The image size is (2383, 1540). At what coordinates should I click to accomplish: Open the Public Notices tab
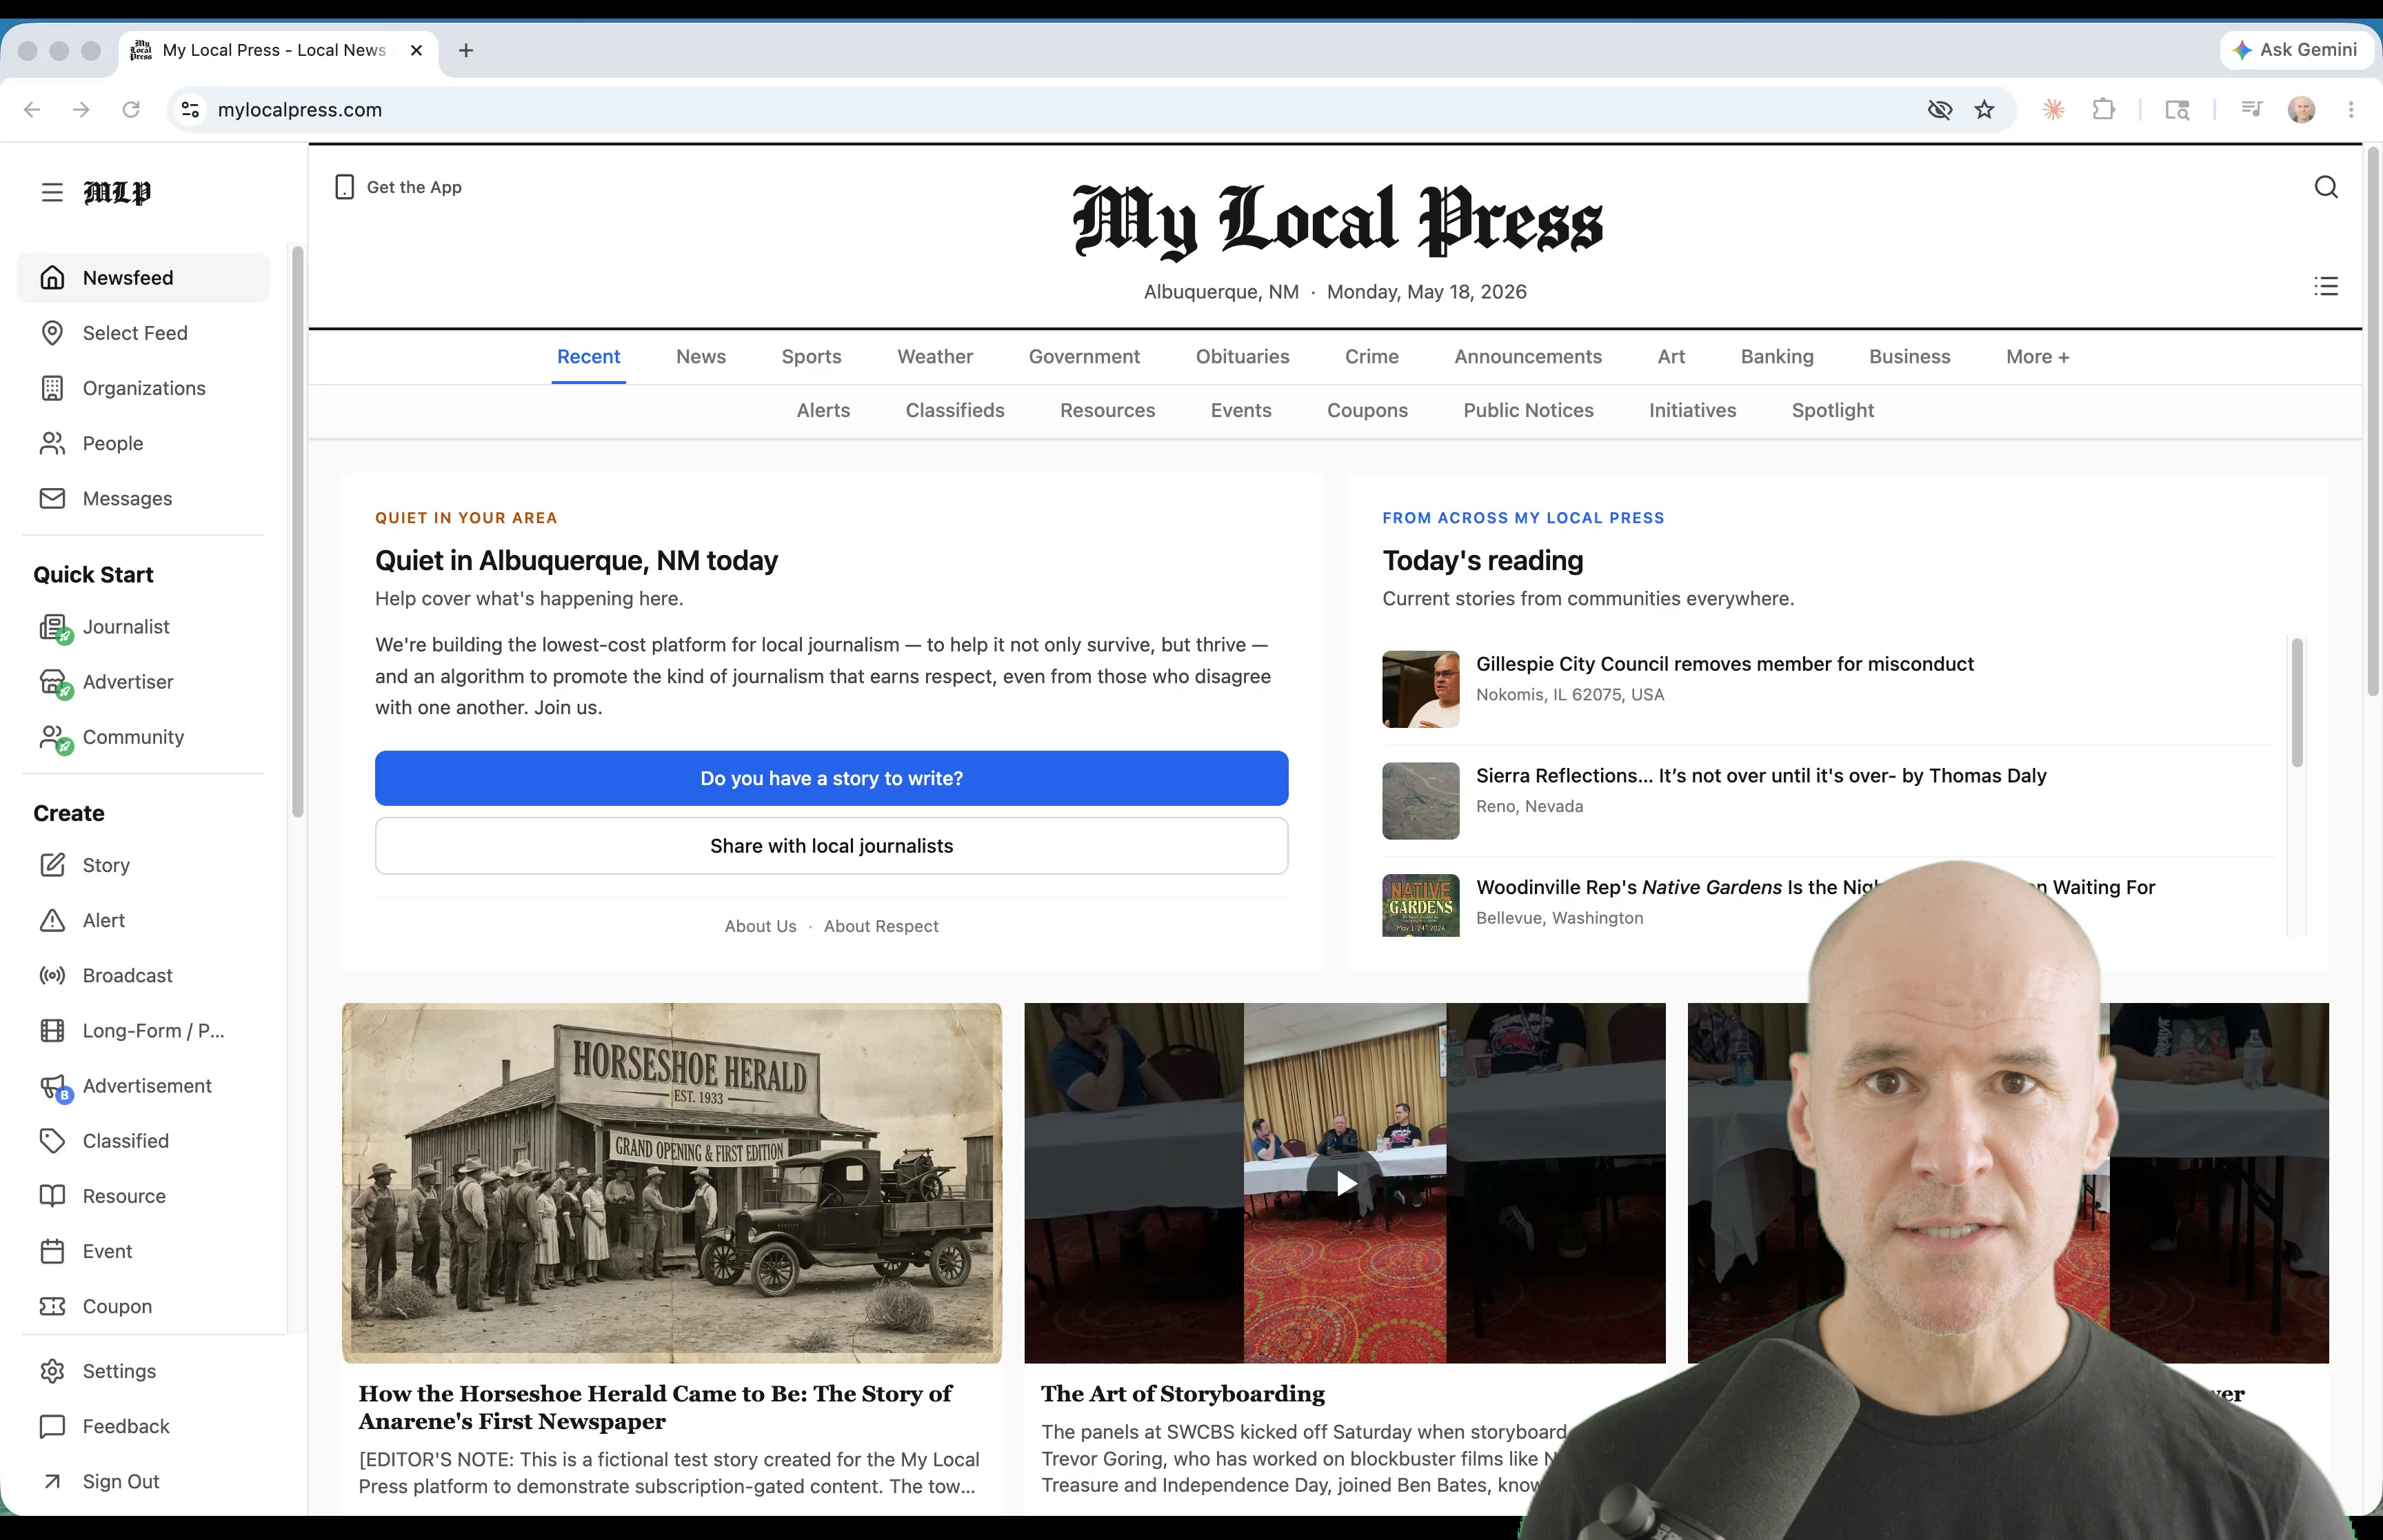point(1528,411)
